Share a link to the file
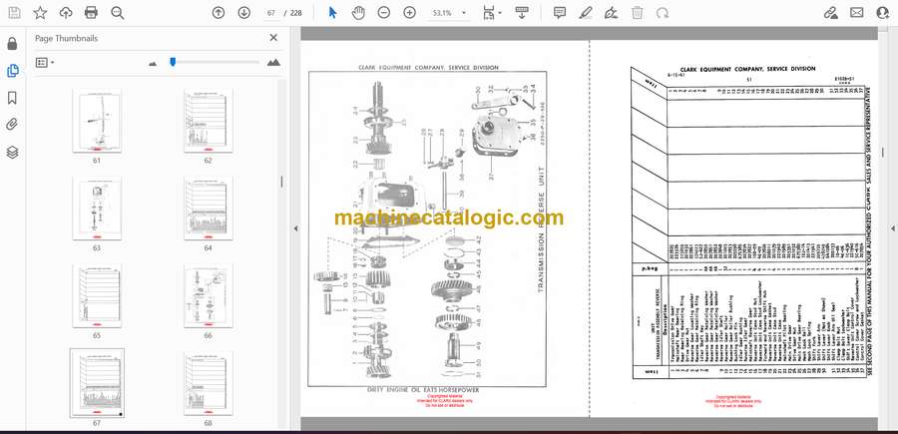The width and height of the screenshot is (898, 434). point(830,13)
